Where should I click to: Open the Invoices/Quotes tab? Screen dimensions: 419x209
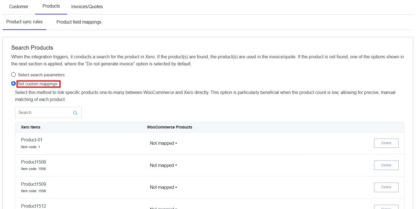tap(87, 6)
